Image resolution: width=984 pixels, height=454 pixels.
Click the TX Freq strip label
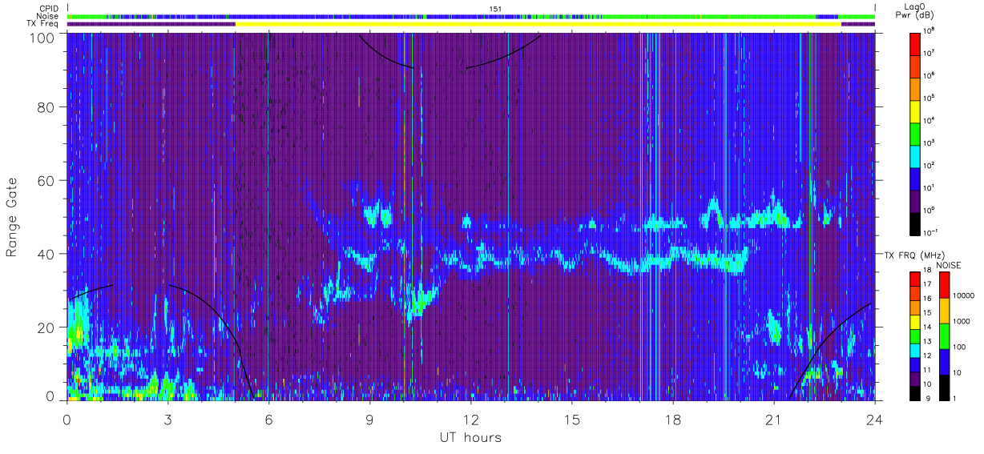coord(43,24)
